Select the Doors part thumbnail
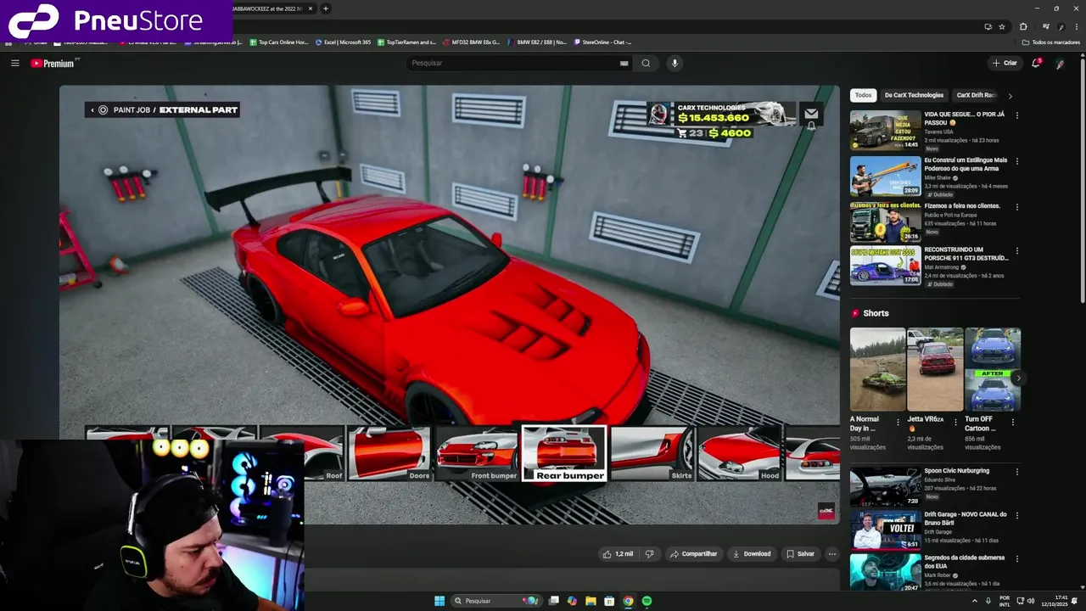Viewport: 1086px width, 611px height. 389,454
